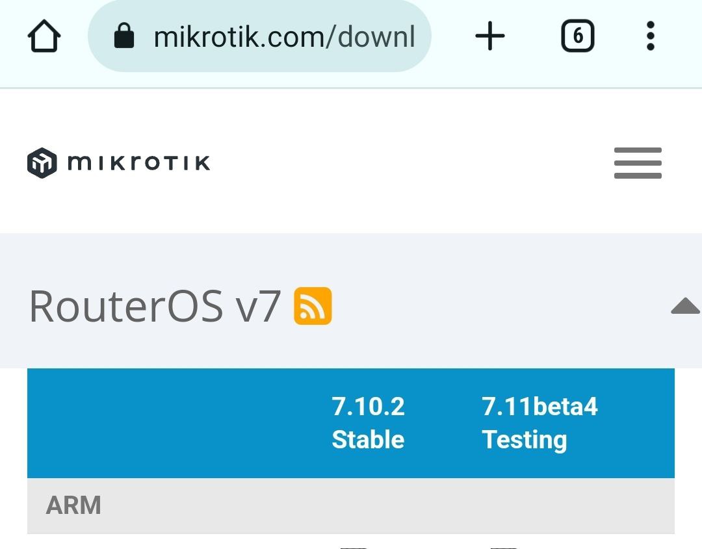Focus the mikrotik.com/downl address bar

[259, 36]
